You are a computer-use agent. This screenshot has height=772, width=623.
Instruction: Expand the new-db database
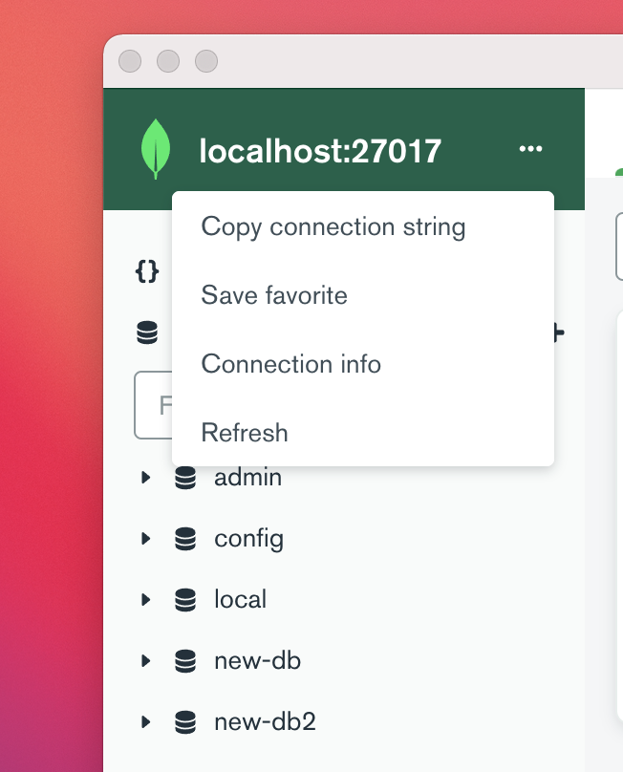pos(145,661)
